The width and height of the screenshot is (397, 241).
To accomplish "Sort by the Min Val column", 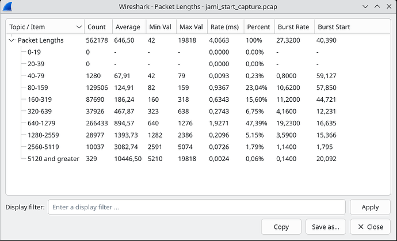I will pyautogui.click(x=161, y=27).
